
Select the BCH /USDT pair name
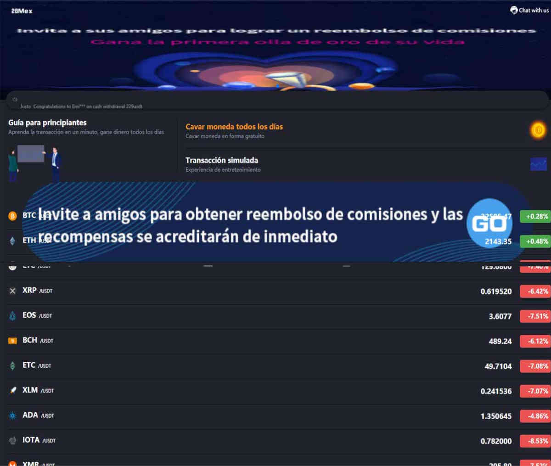[x=38, y=340]
